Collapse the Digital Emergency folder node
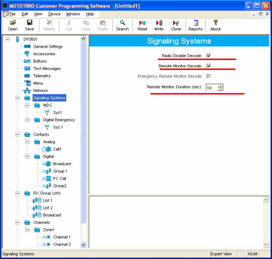272x259 pixels. [27, 120]
